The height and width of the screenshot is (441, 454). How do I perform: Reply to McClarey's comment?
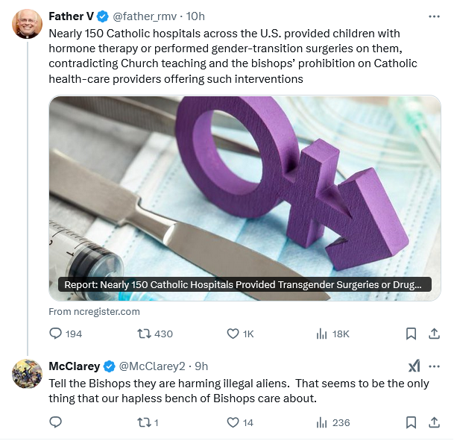[56, 422]
